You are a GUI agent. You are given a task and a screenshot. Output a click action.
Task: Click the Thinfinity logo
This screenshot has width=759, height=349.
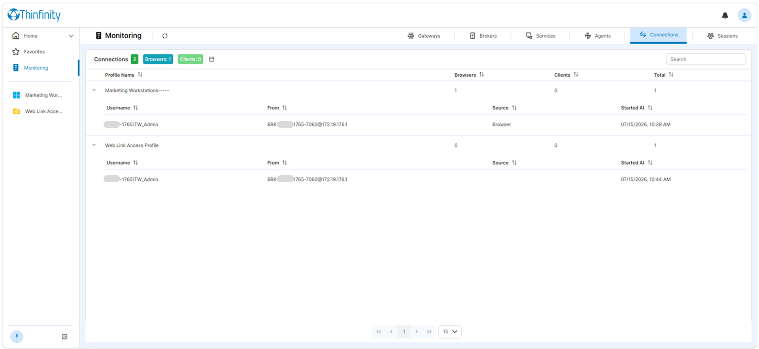34,15
